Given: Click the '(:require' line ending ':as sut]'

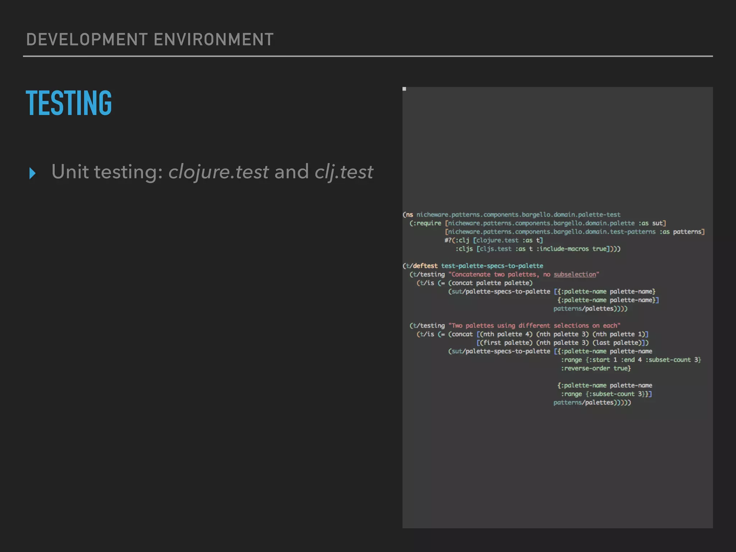Looking at the screenshot, I should point(538,223).
